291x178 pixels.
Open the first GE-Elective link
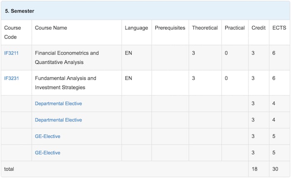pos(47,136)
